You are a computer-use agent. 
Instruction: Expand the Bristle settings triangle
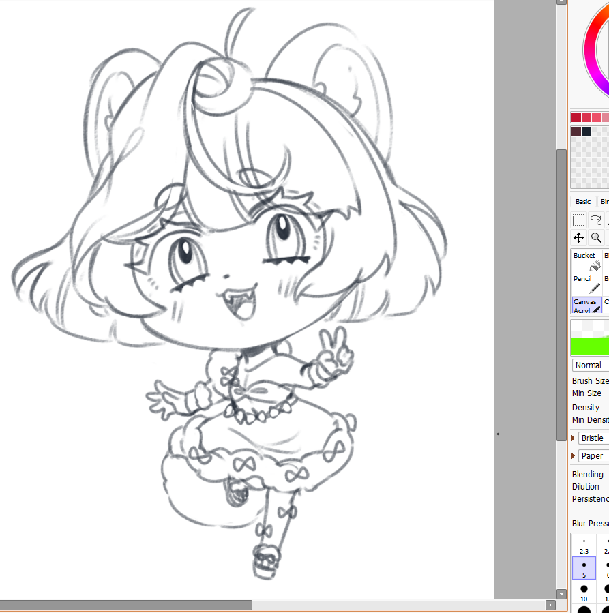coord(574,438)
